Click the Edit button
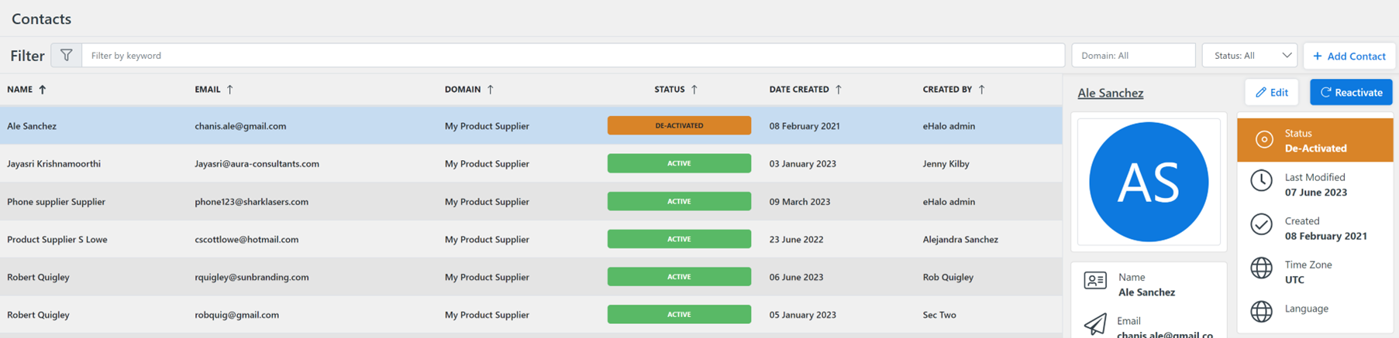This screenshot has width=1399, height=338. click(x=1271, y=92)
